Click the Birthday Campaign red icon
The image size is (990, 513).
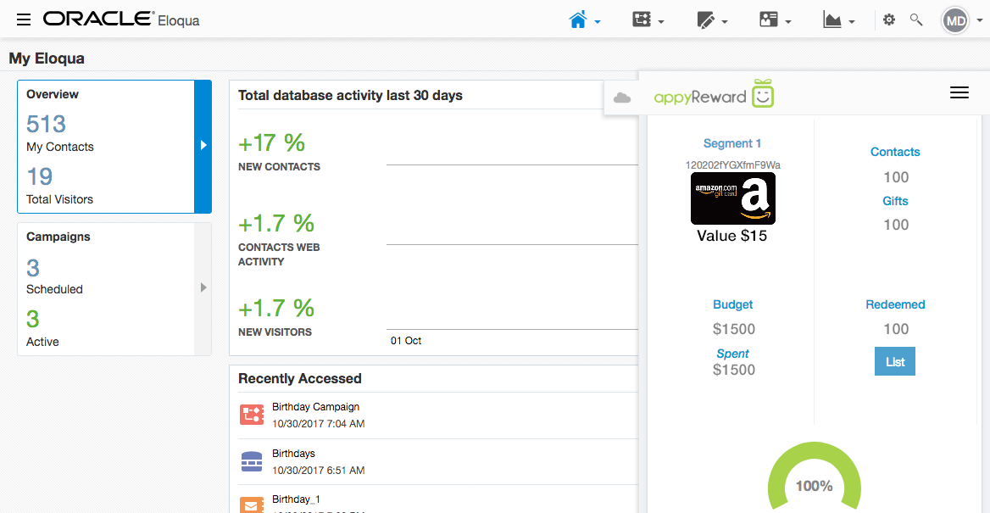[x=252, y=415]
